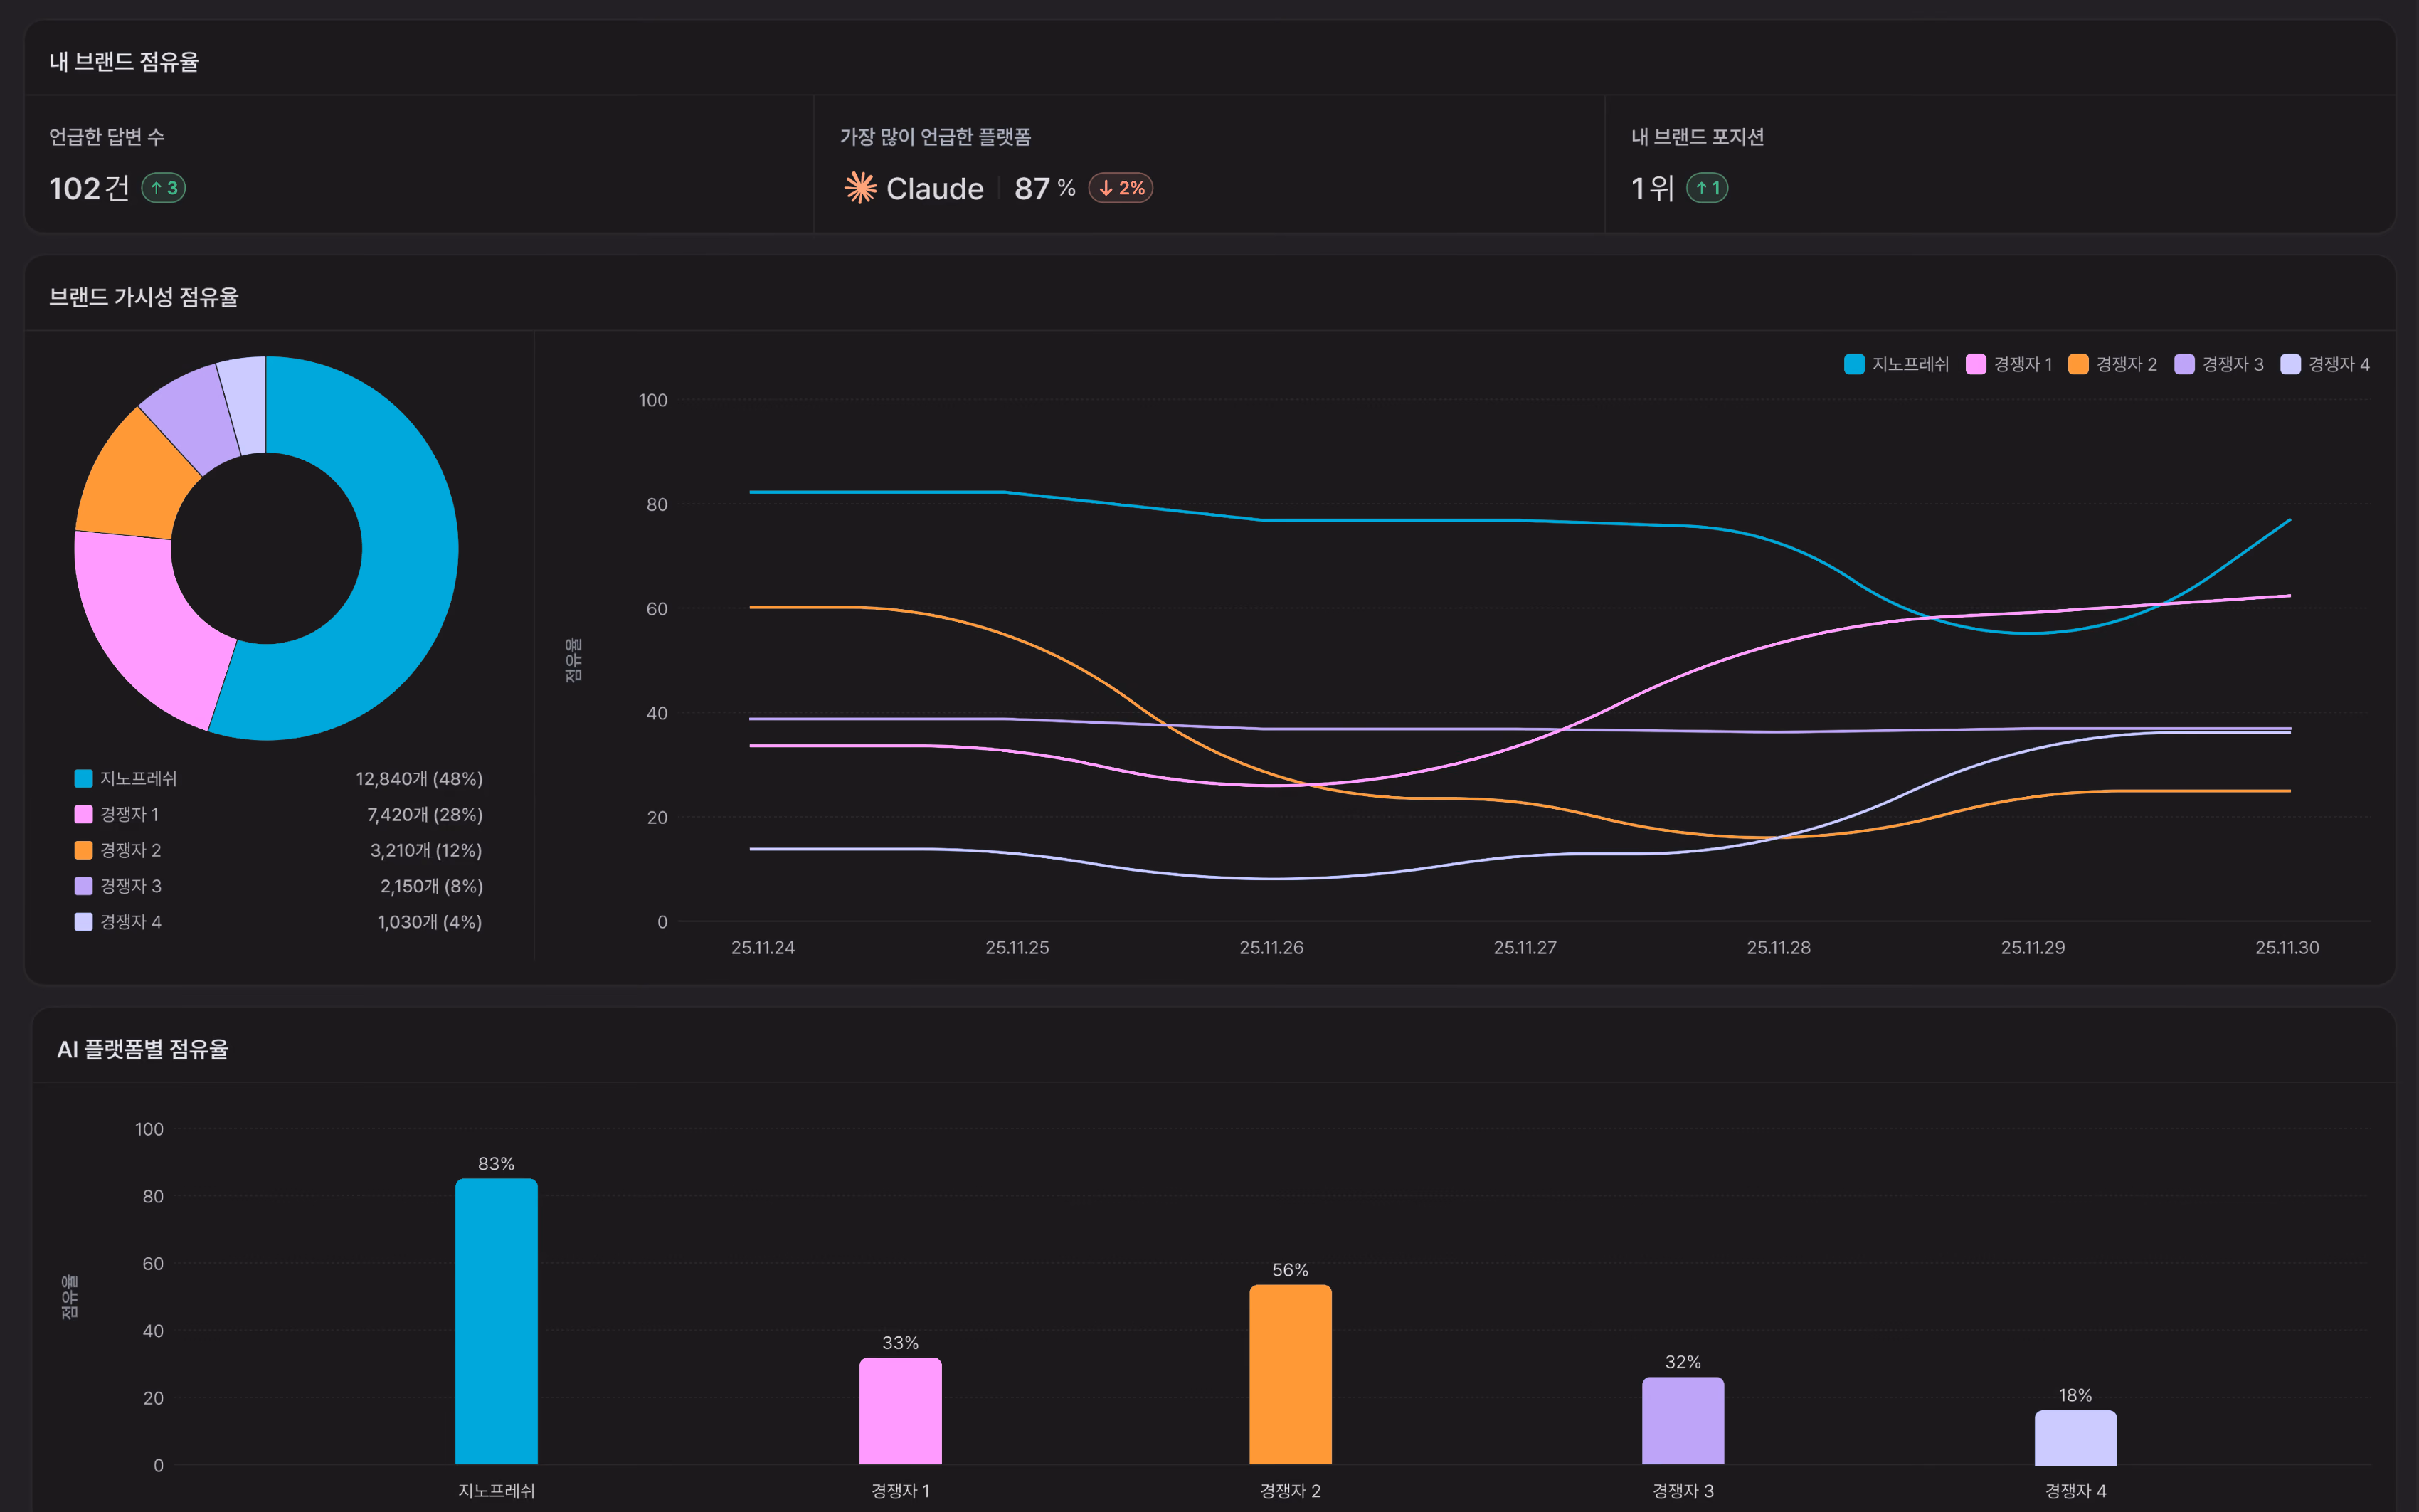The height and width of the screenshot is (1512, 2419).
Task: Click the green up-3 change badge
Action: click(163, 188)
